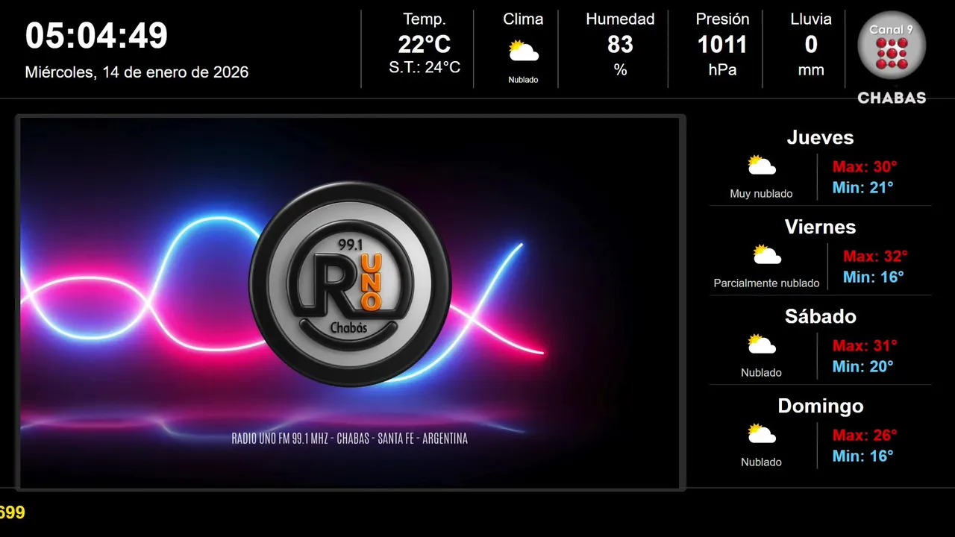Click the Temp. label
Viewport: 955px width, 537px height.
[x=425, y=19]
